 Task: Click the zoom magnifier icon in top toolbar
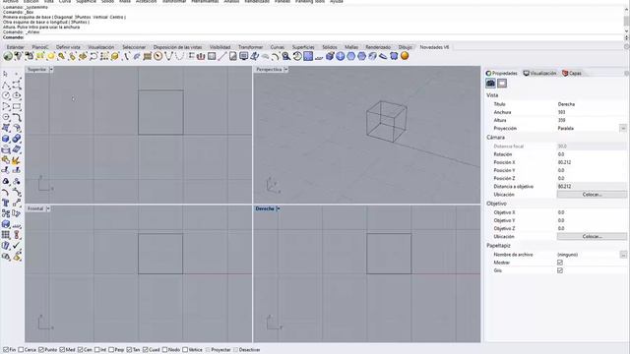tap(286, 56)
